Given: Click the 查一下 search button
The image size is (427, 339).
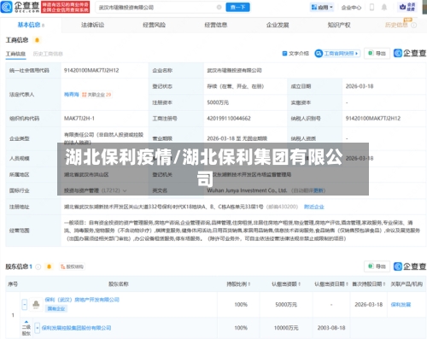Looking at the screenshot, I should tap(237, 7).
